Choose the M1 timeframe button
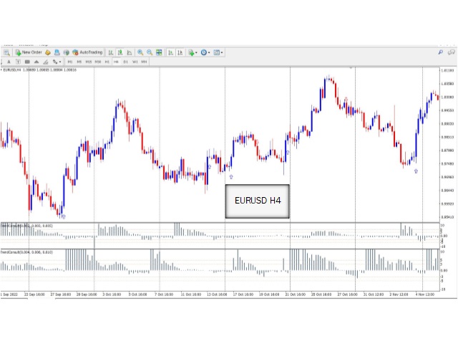The height and width of the screenshot is (344, 458). 69,62
